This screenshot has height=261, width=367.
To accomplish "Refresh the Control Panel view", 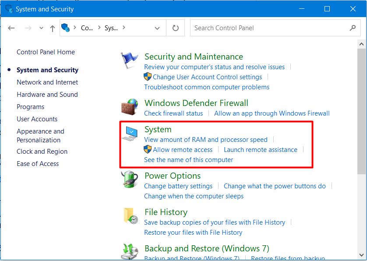I will [176, 28].
